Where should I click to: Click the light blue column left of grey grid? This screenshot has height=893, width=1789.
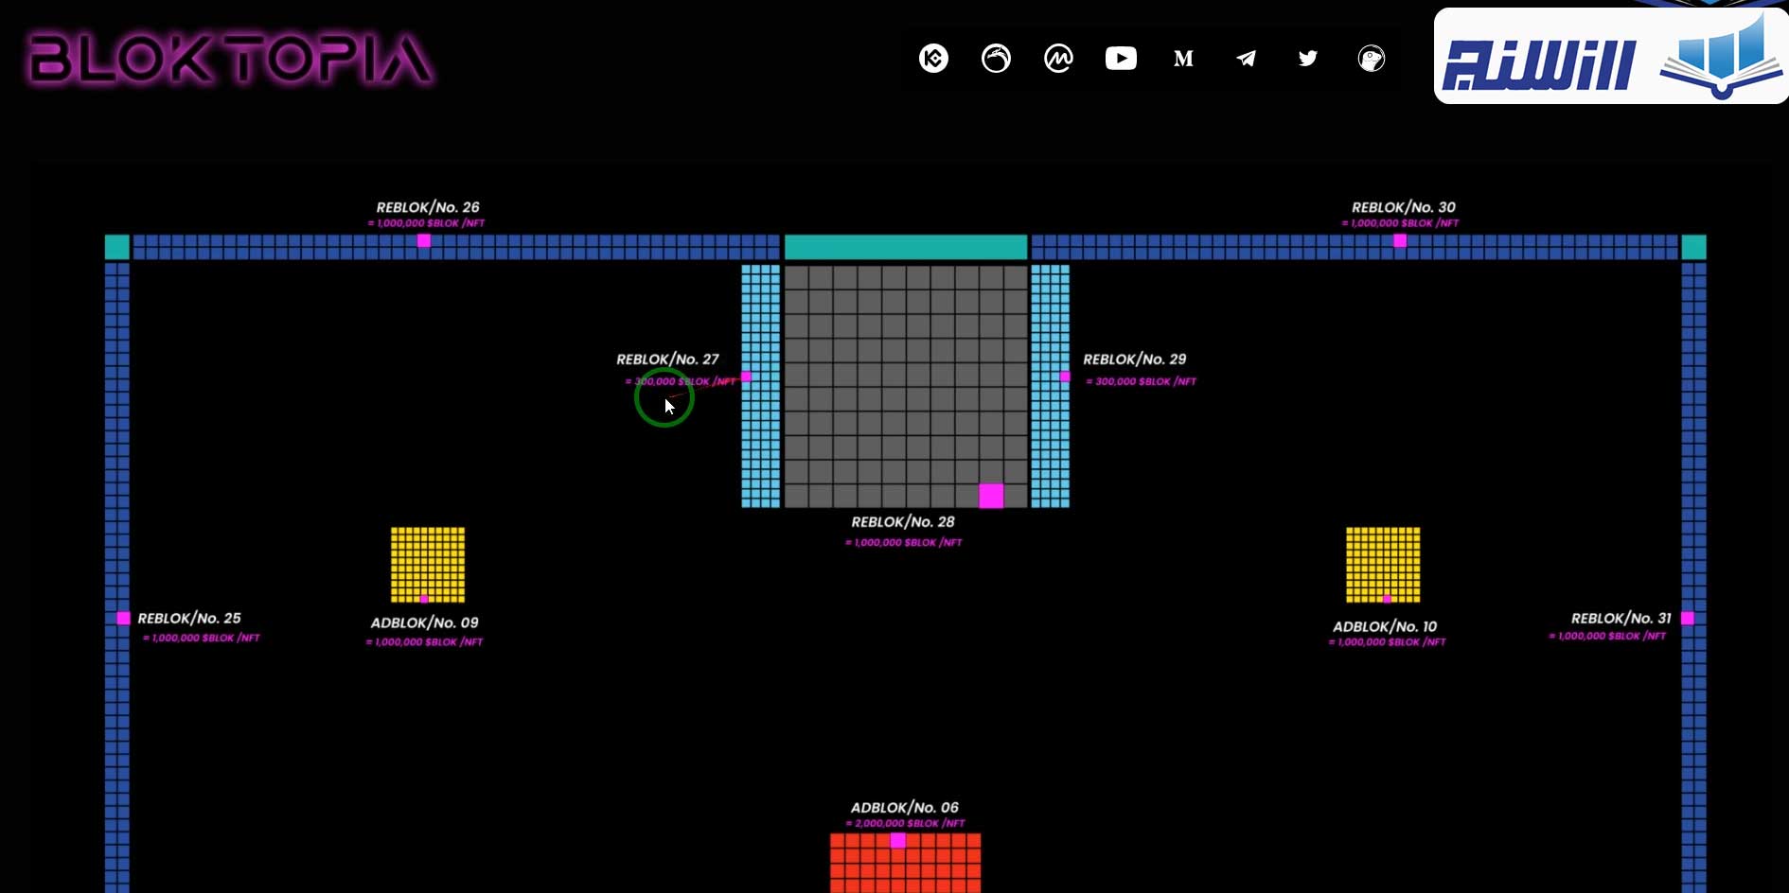coord(761,387)
